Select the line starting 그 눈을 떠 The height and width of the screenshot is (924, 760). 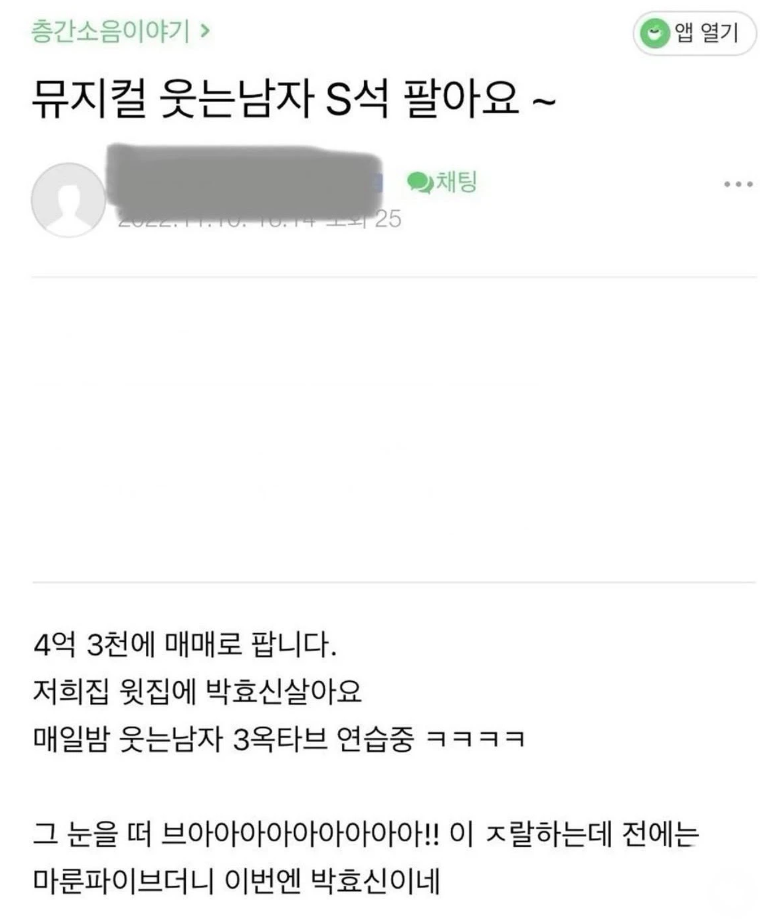click(366, 833)
